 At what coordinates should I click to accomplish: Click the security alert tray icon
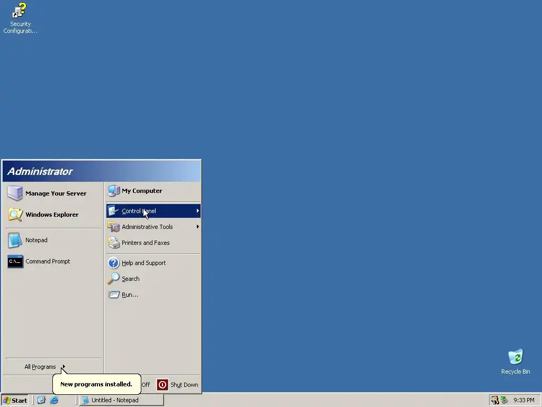495,400
